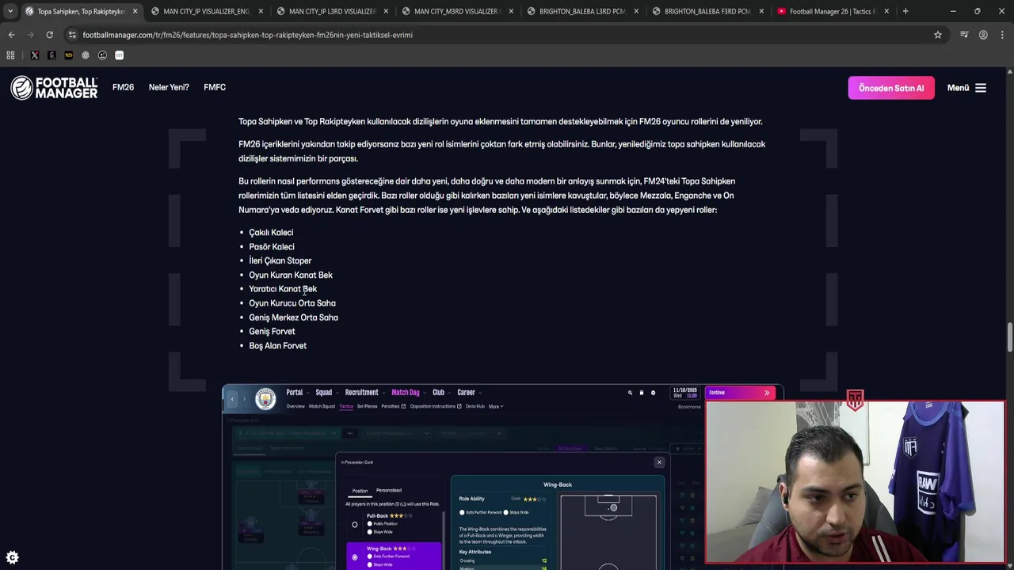
Task: Open a new browser tab
Action: (x=905, y=11)
